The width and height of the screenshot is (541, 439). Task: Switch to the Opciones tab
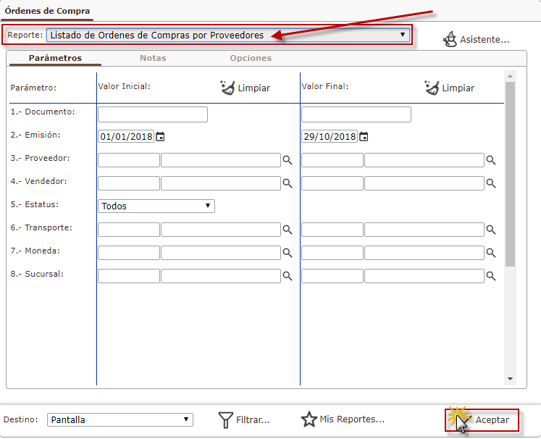[251, 58]
